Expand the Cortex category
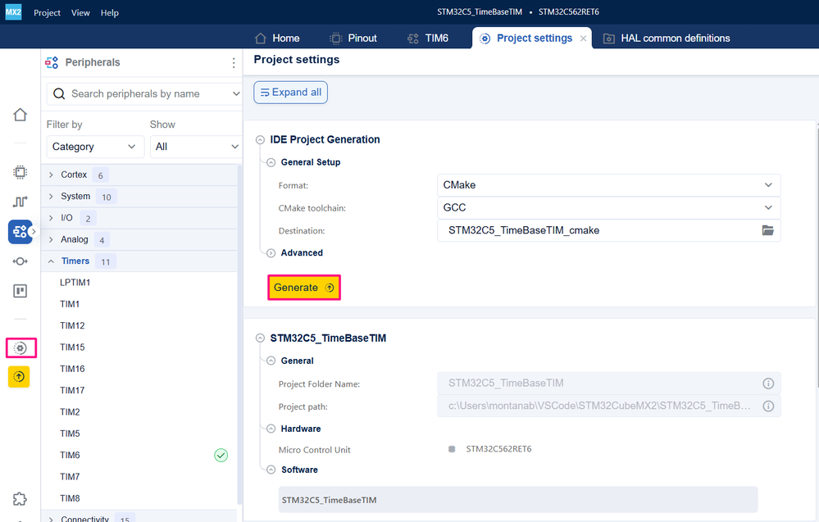 [51, 175]
